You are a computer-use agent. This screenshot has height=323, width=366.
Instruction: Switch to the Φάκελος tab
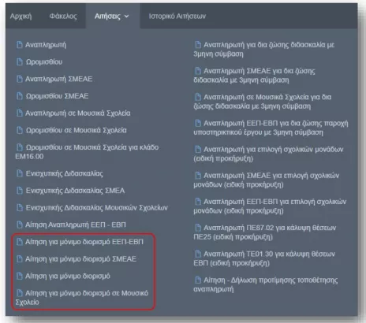click(63, 17)
